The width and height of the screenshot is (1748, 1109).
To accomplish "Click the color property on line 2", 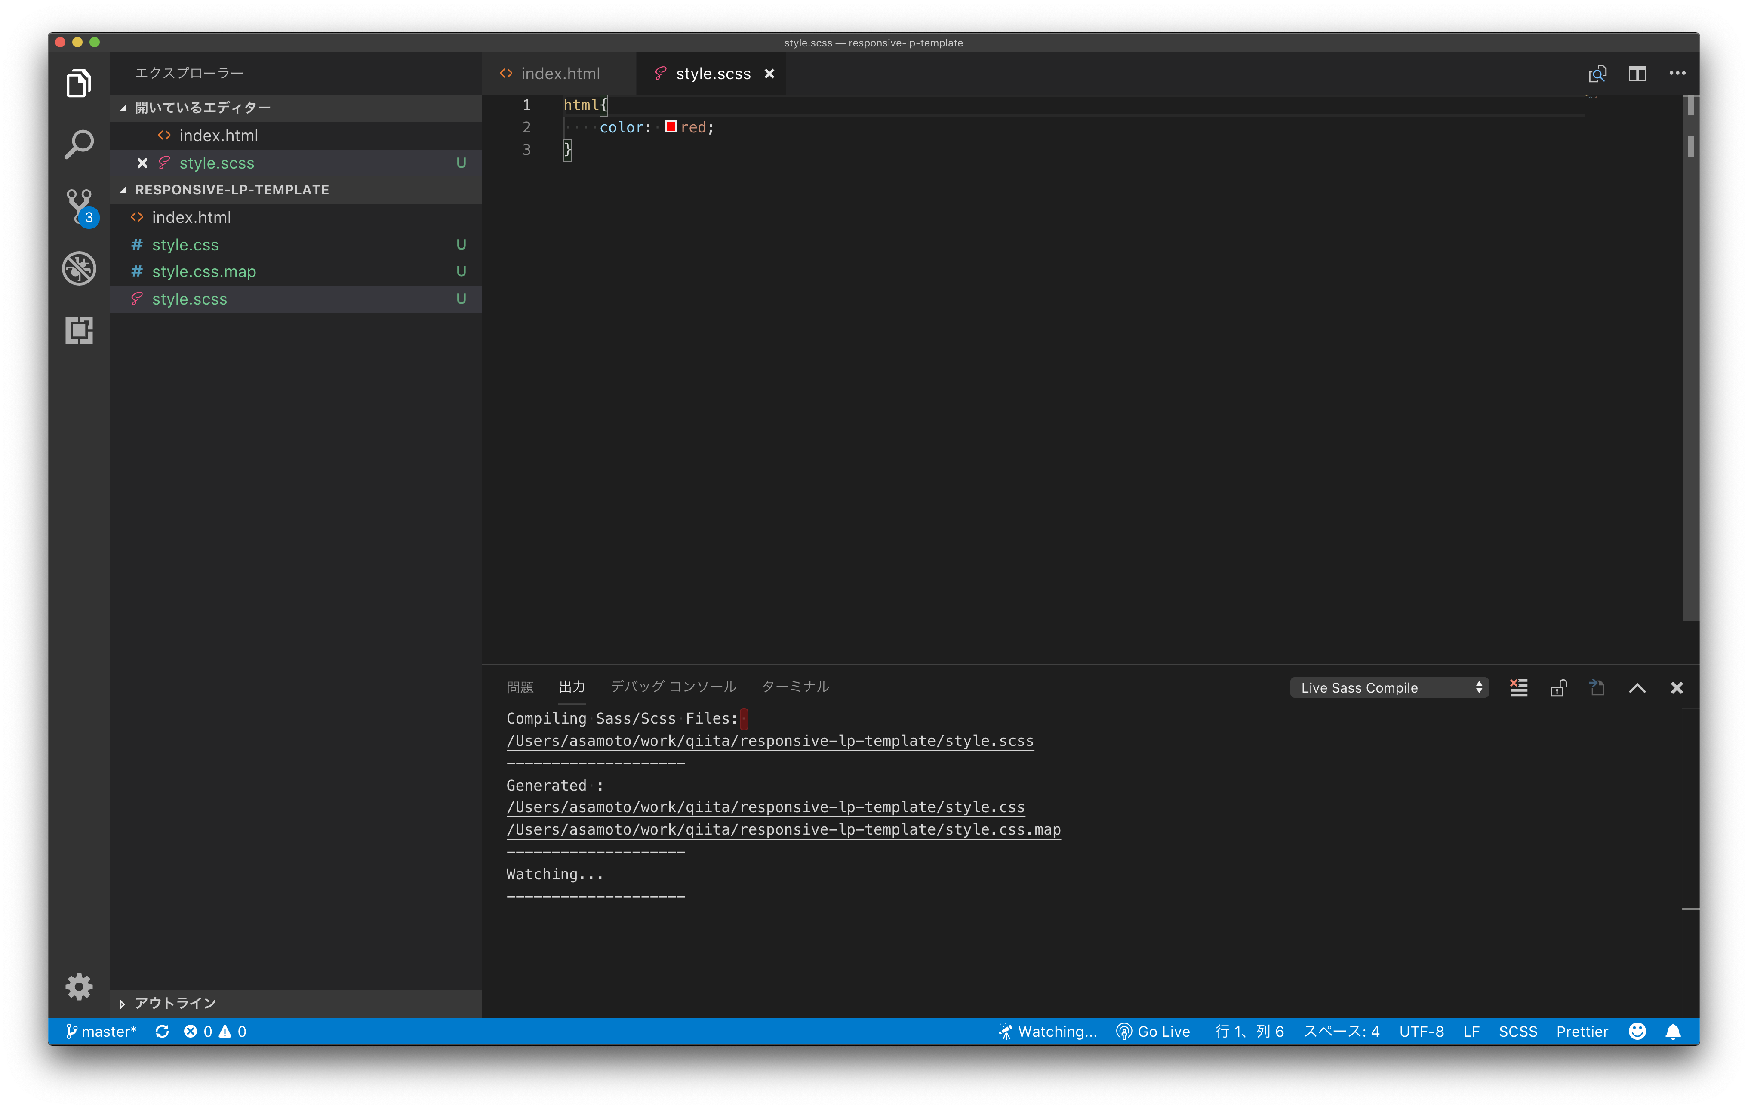I will (622, 127).
